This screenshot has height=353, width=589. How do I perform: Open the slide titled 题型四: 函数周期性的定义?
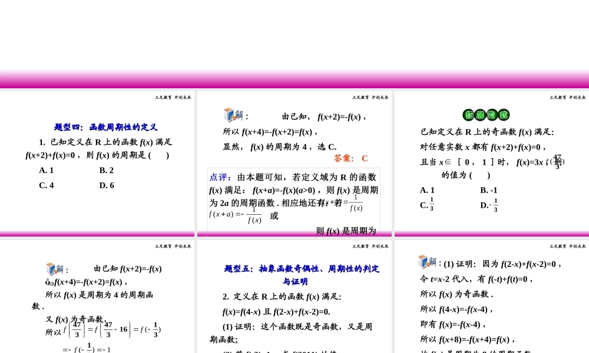97,164
